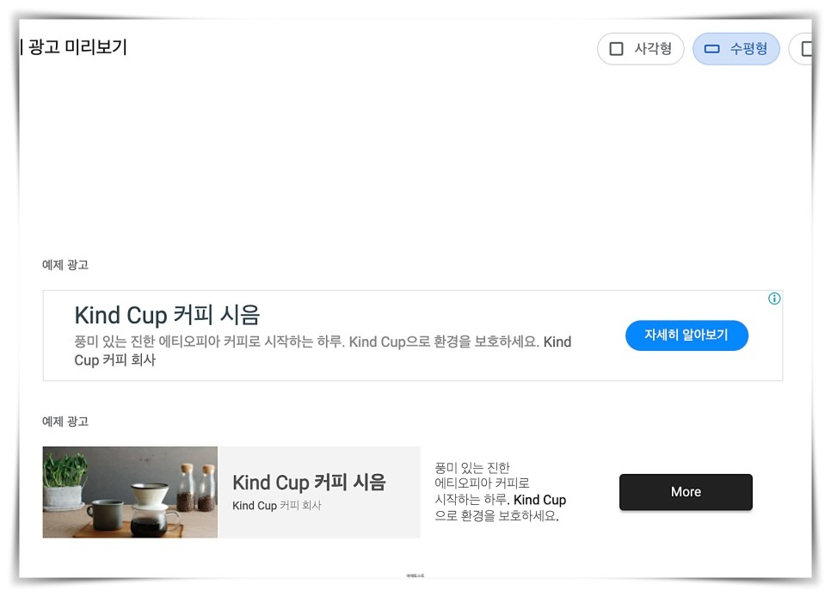
Task: Click the square icon in 사각형 chip
Action: pos(616,49)
